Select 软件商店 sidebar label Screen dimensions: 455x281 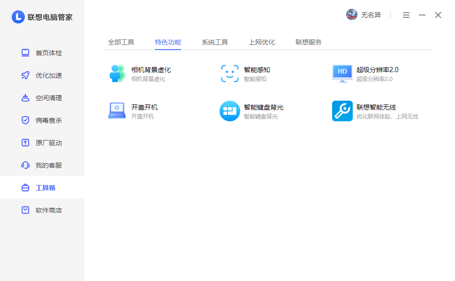(x=49, y=210)
